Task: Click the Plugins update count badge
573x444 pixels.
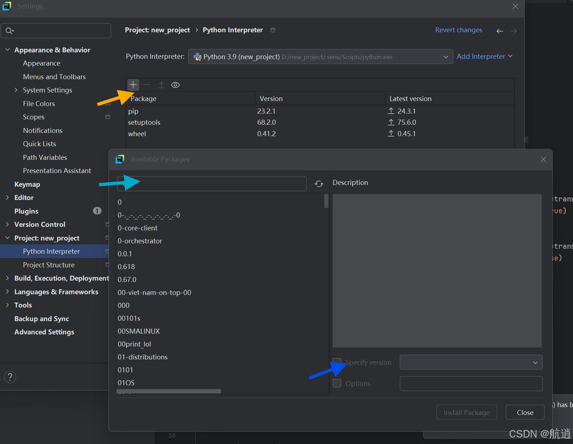Action: click(x=97, y=211)
